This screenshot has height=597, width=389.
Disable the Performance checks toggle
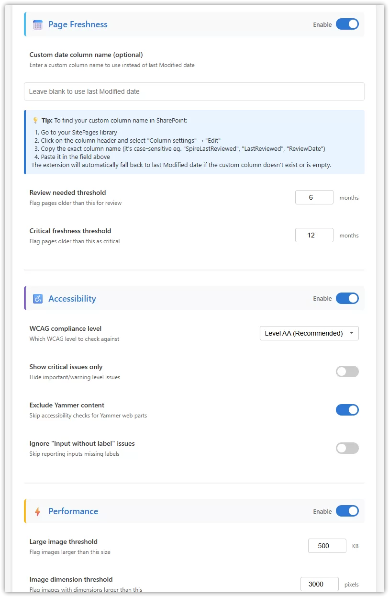click(x=347, y=511)
